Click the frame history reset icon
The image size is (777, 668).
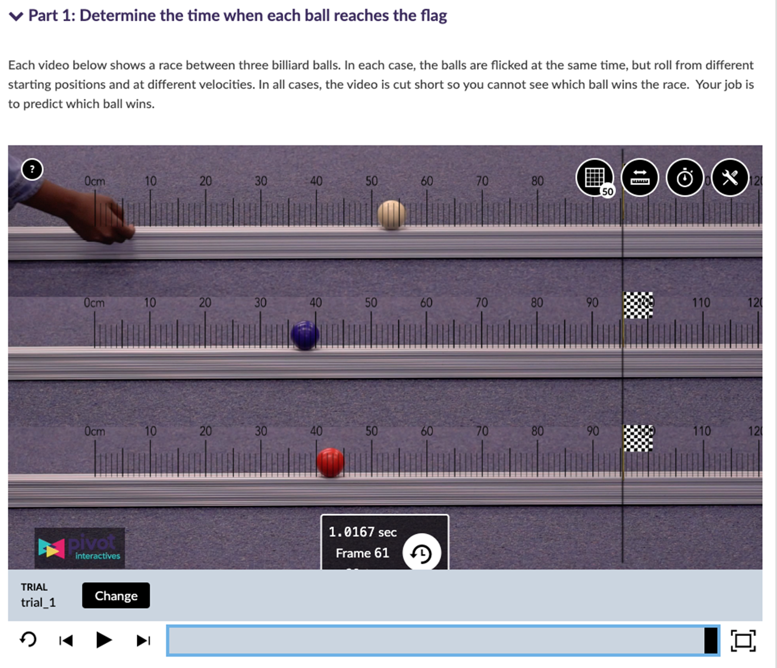422,552
